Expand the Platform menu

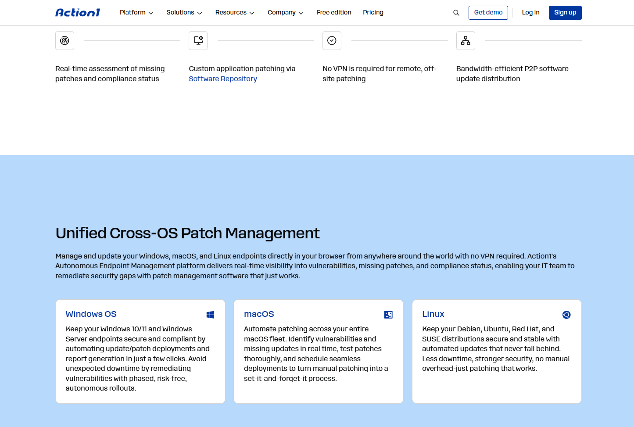point(136,13)
